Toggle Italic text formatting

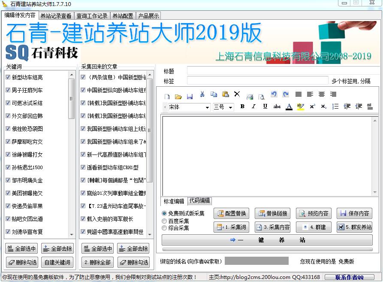(x=253, y=106)
